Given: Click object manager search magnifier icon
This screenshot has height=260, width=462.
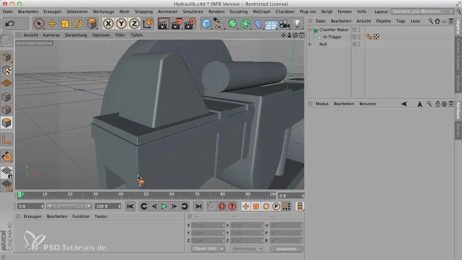Looking at the screenshot, I should coord(431,21).
